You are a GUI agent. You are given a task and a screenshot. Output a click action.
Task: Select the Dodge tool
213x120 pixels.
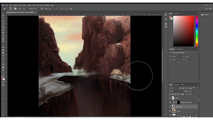pos(3,53)
